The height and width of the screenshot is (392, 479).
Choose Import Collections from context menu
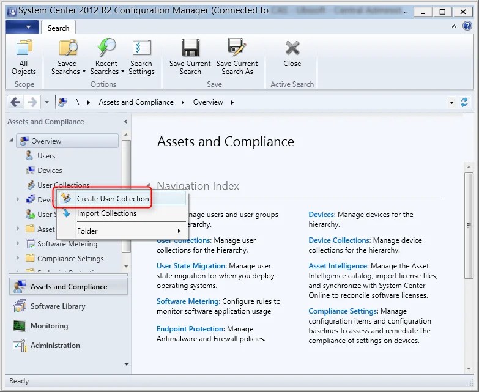(122, 213)
